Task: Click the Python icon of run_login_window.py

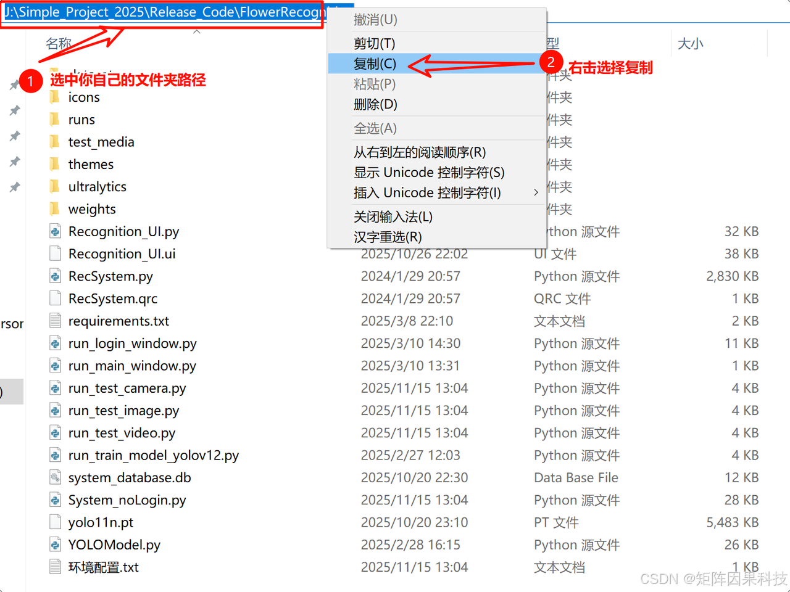Action: coord(56,343)
